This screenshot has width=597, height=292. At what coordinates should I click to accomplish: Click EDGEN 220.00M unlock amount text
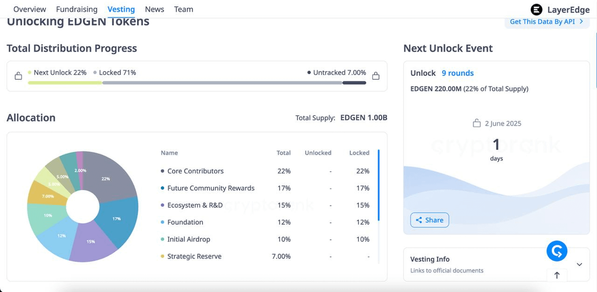pos(435,89)
